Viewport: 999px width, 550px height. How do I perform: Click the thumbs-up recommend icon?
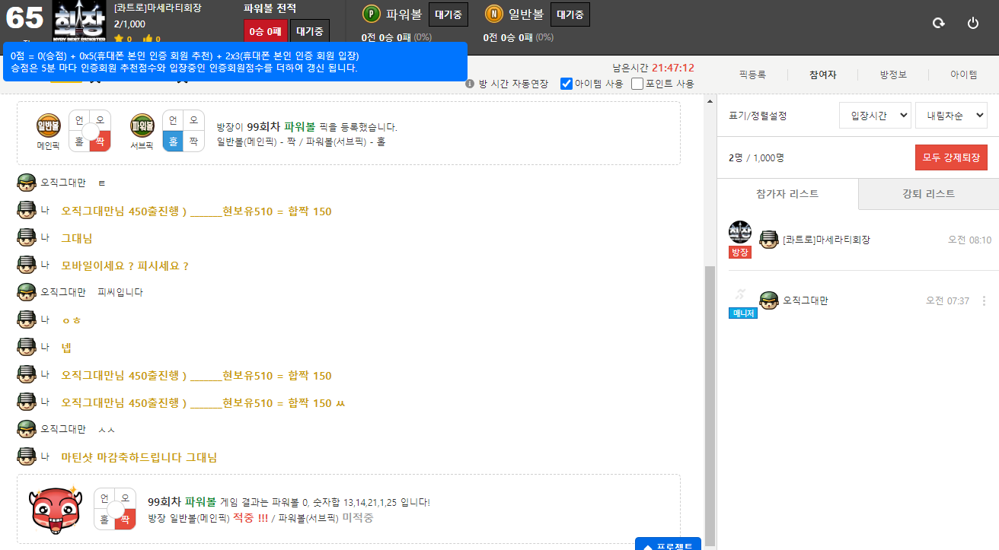148,39
